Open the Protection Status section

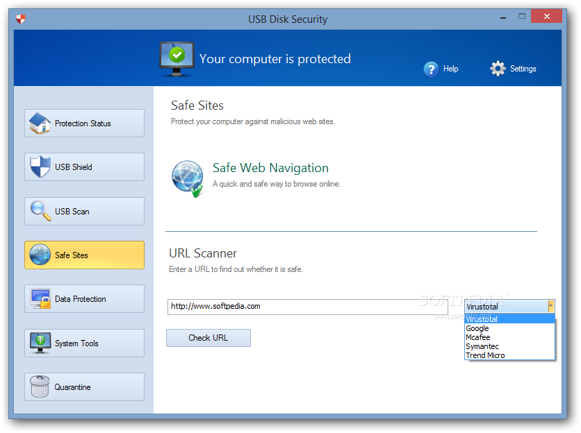click(x=85, y=124)
